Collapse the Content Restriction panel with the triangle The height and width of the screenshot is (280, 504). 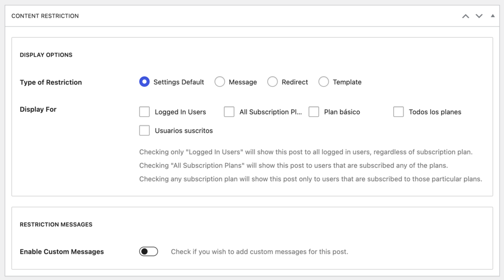493,16
